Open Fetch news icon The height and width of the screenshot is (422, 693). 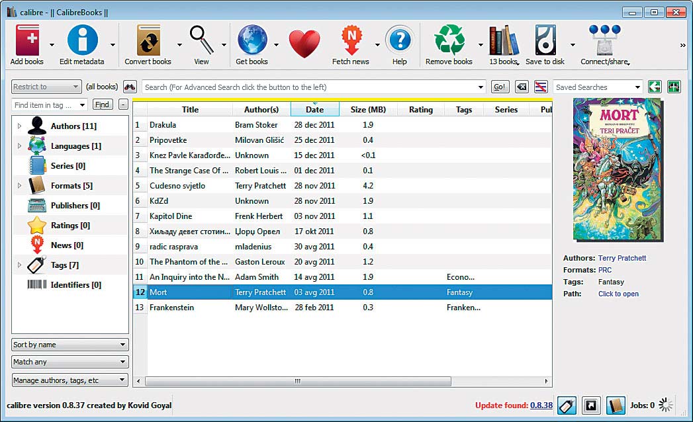(x=352, y=40)
